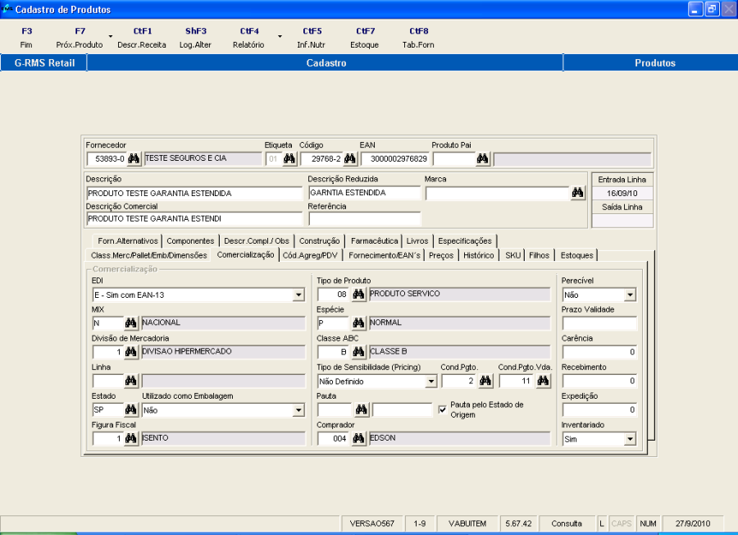
Task: Open supplier lookup binoculars next to Fornecedor
Action: pos(134,158)
